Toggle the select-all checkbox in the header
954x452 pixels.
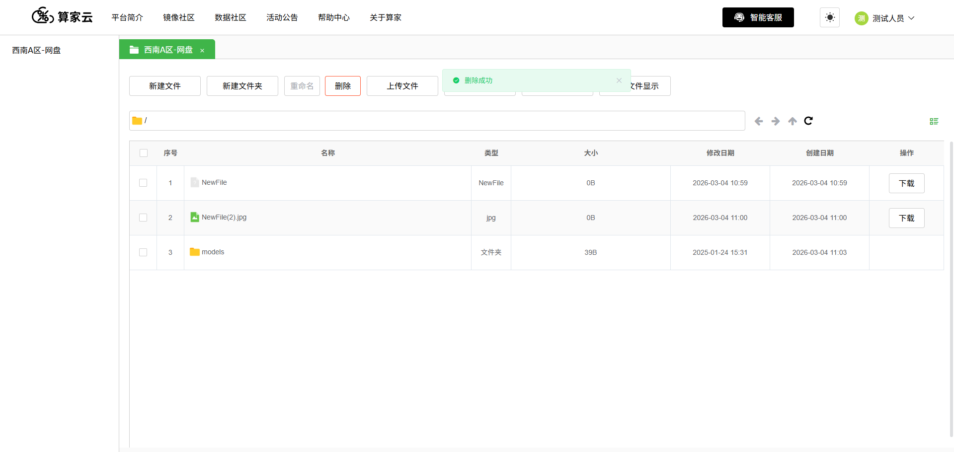144,153
